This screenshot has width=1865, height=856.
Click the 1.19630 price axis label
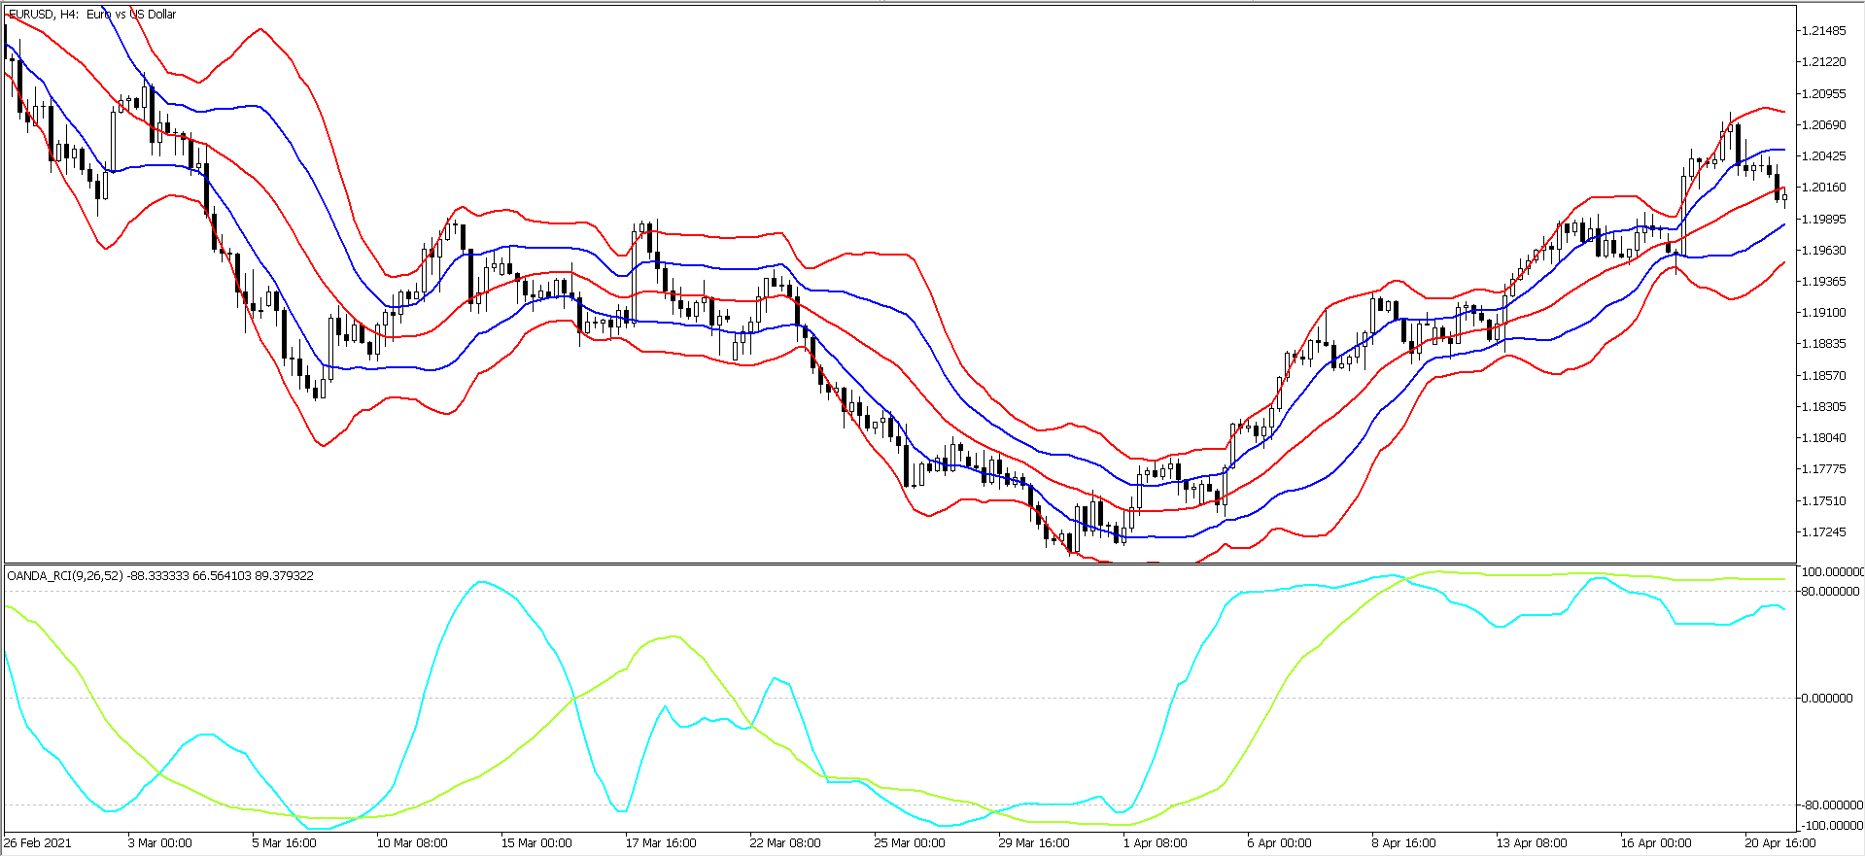pyautogui.click(x=1823, y=251)
